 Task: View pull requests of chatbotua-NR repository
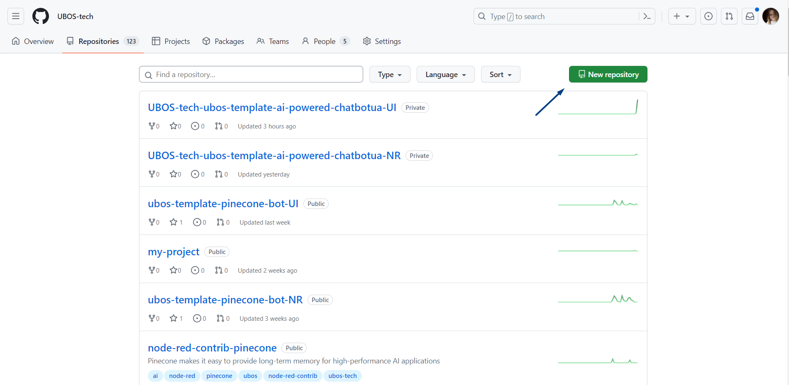221,174
